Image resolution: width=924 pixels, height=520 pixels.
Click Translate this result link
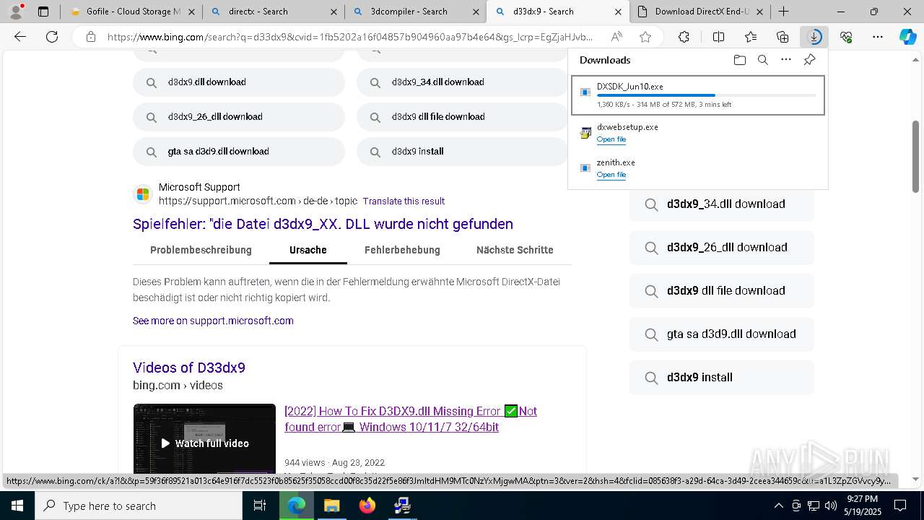click(x=404, y=201)
